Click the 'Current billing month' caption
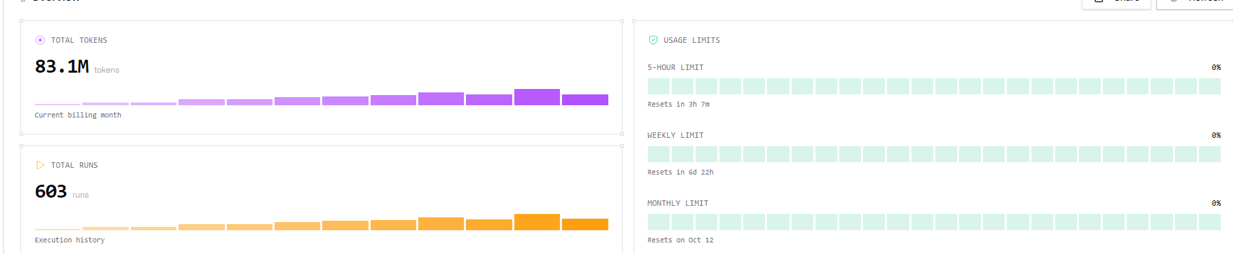This screenshot has height=254, width=1233. pos(78,115)
